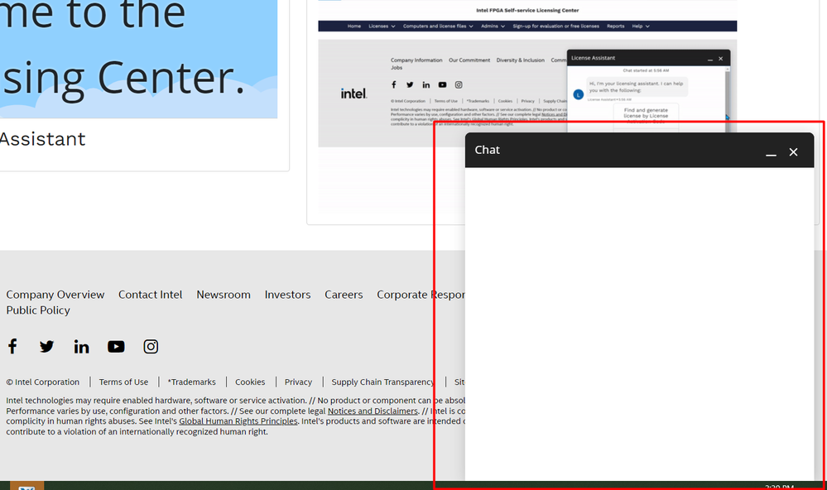Open the Supply Chain Transparency link
Viewport: 827px width, 490px height.
pyautogui.click(x=383, y=382)
